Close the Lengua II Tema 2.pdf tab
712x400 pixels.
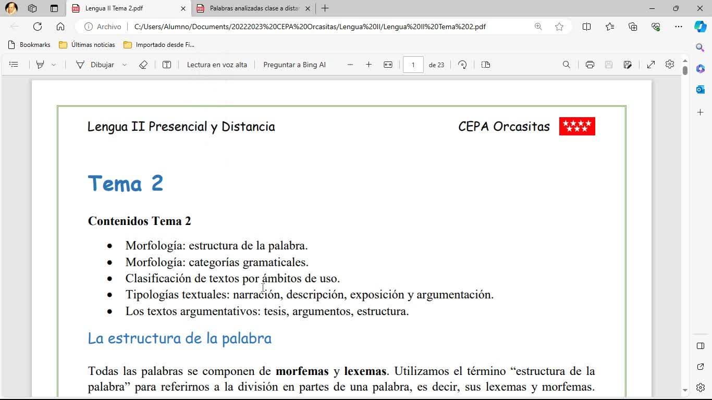coord(183,8)
